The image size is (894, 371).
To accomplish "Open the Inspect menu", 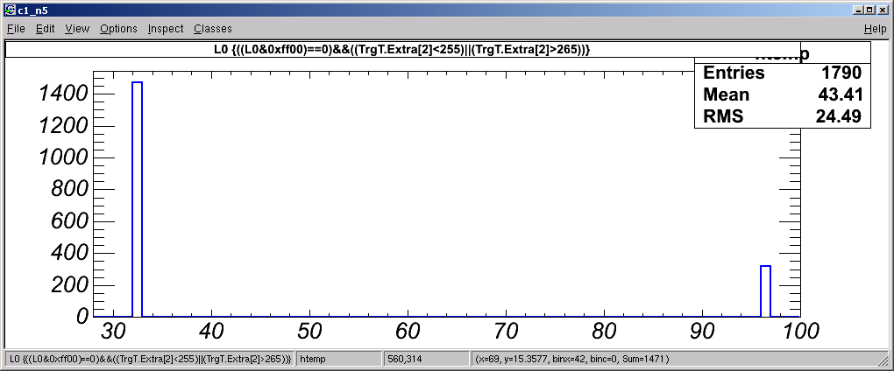I will 166,29.
